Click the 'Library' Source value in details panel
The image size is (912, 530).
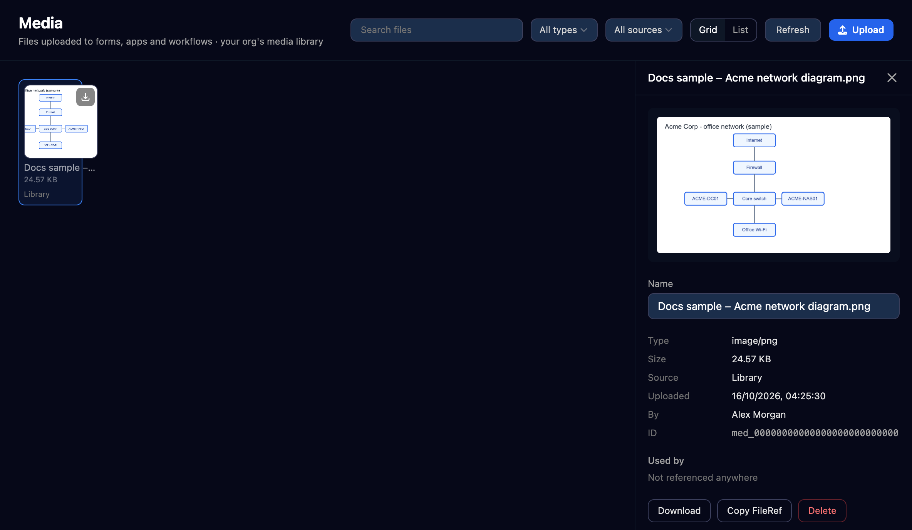coord(746,378)
